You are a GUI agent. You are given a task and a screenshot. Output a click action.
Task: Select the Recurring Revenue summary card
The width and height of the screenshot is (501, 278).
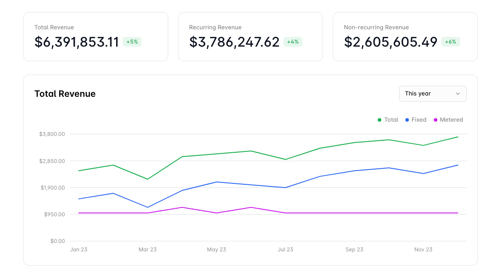pos(250,36)
